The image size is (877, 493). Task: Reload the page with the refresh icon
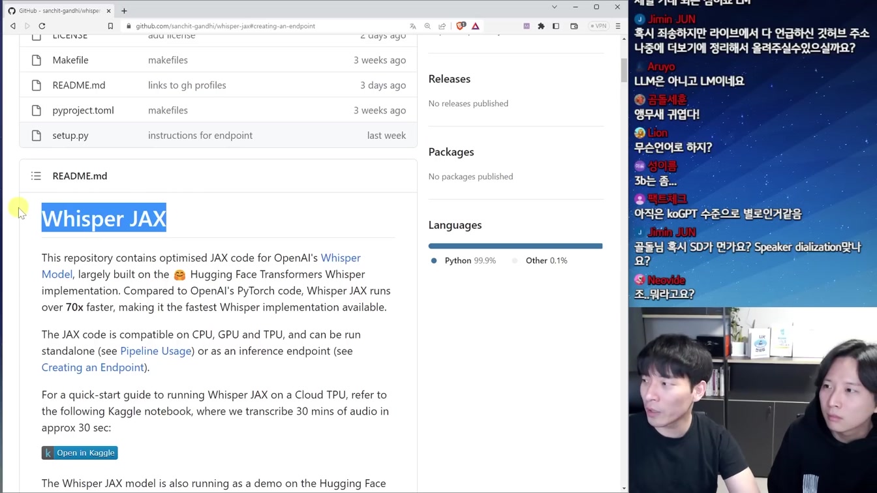[x=42, y=26]
